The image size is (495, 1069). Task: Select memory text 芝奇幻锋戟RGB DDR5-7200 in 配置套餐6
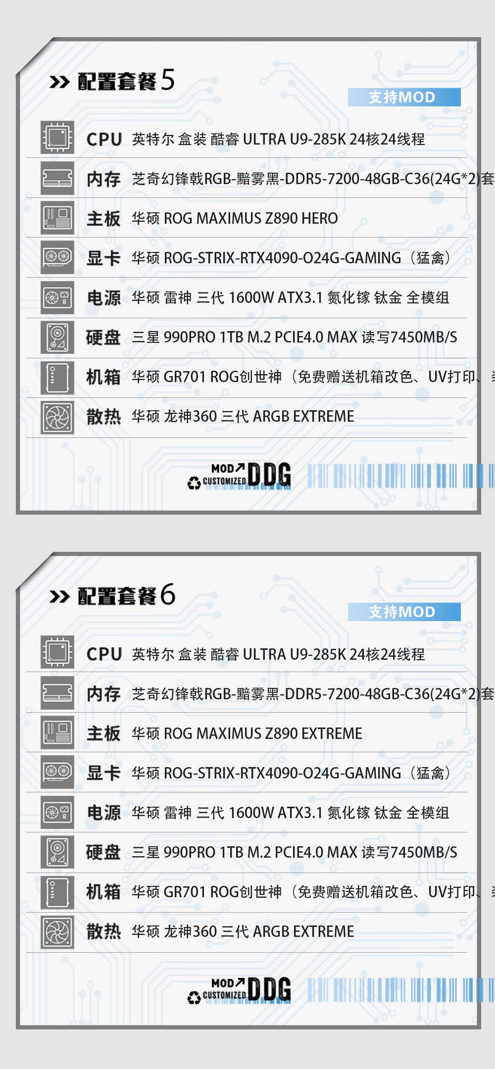point(313,694)
